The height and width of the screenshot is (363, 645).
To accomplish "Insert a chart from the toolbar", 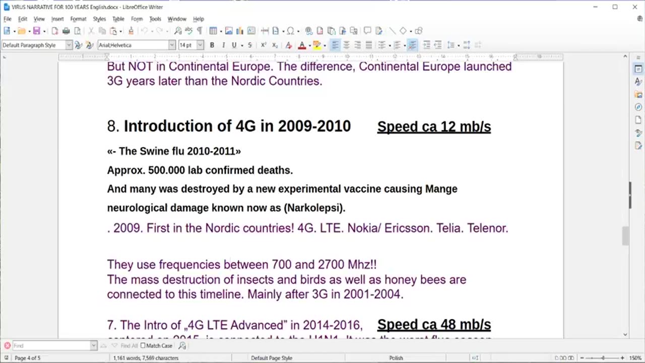I will 240,31.
